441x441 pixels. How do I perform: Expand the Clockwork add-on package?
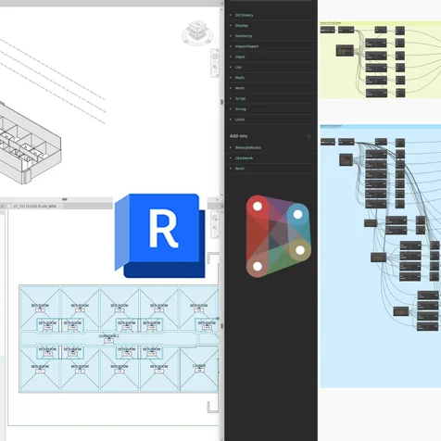(x=244, y=157)
